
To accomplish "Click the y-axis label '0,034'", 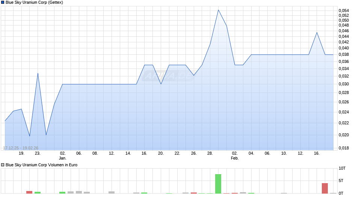I will pos(344,69).
